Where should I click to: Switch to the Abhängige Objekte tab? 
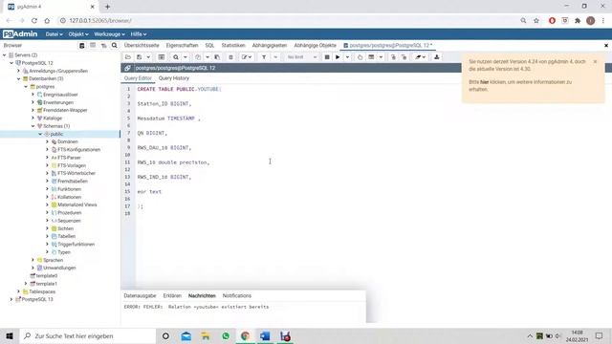coord(315,46)
